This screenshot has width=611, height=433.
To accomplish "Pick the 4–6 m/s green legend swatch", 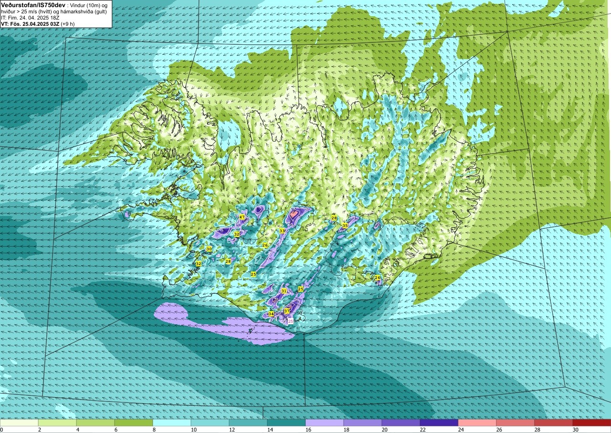I will (x=95, y=423).
